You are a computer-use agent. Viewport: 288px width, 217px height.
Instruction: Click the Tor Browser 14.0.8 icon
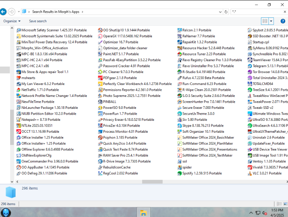click(250, 72)
